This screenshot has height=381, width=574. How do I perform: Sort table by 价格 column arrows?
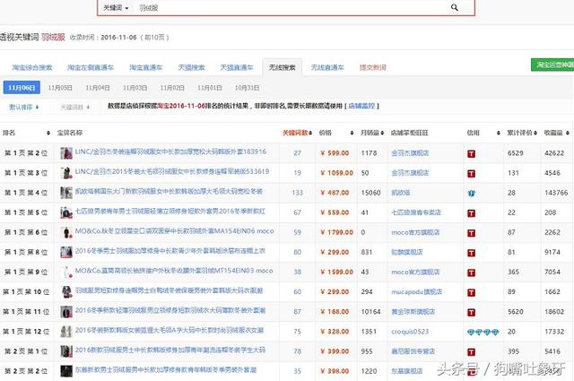click(352, 133)
